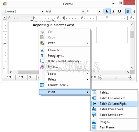This screenshot has width=139, height=132.
Task: Open the font size 10 dropdown
Action: tap(99, 12)
